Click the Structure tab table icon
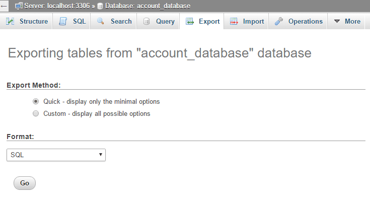The height and width of the screenshot is (198, 370). [10, 21]
